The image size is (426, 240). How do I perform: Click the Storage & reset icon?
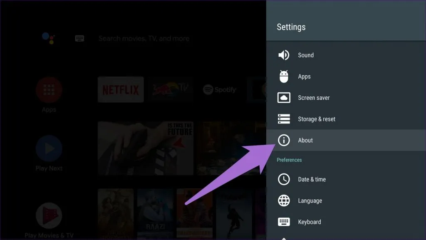point(284,119)
